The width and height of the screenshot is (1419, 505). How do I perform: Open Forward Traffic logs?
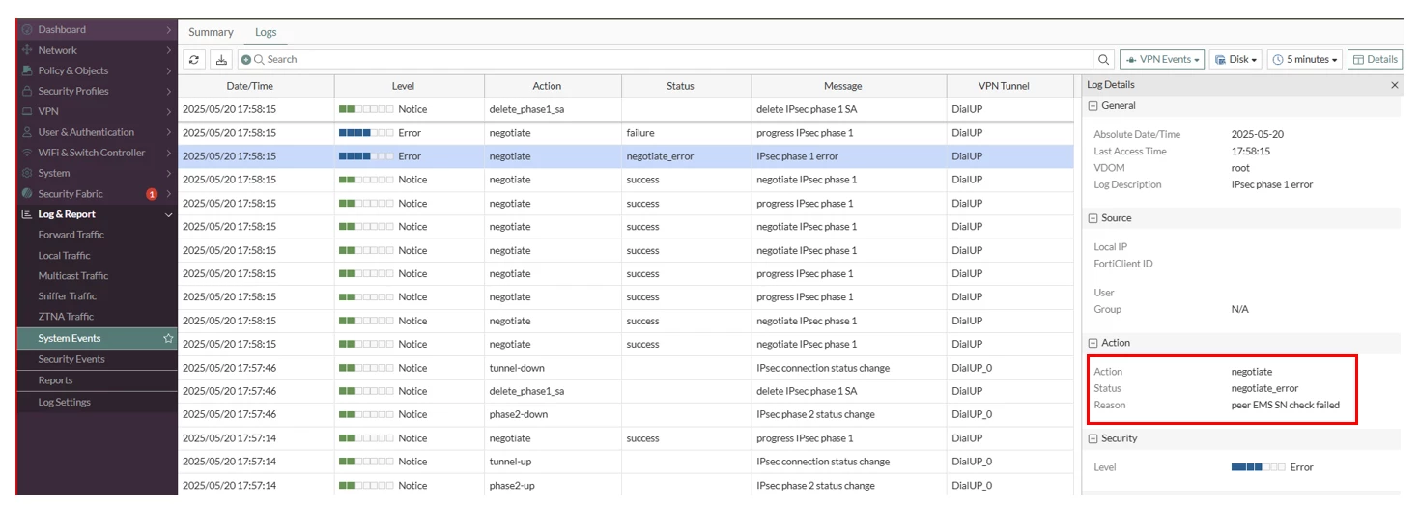click(71, 235)
